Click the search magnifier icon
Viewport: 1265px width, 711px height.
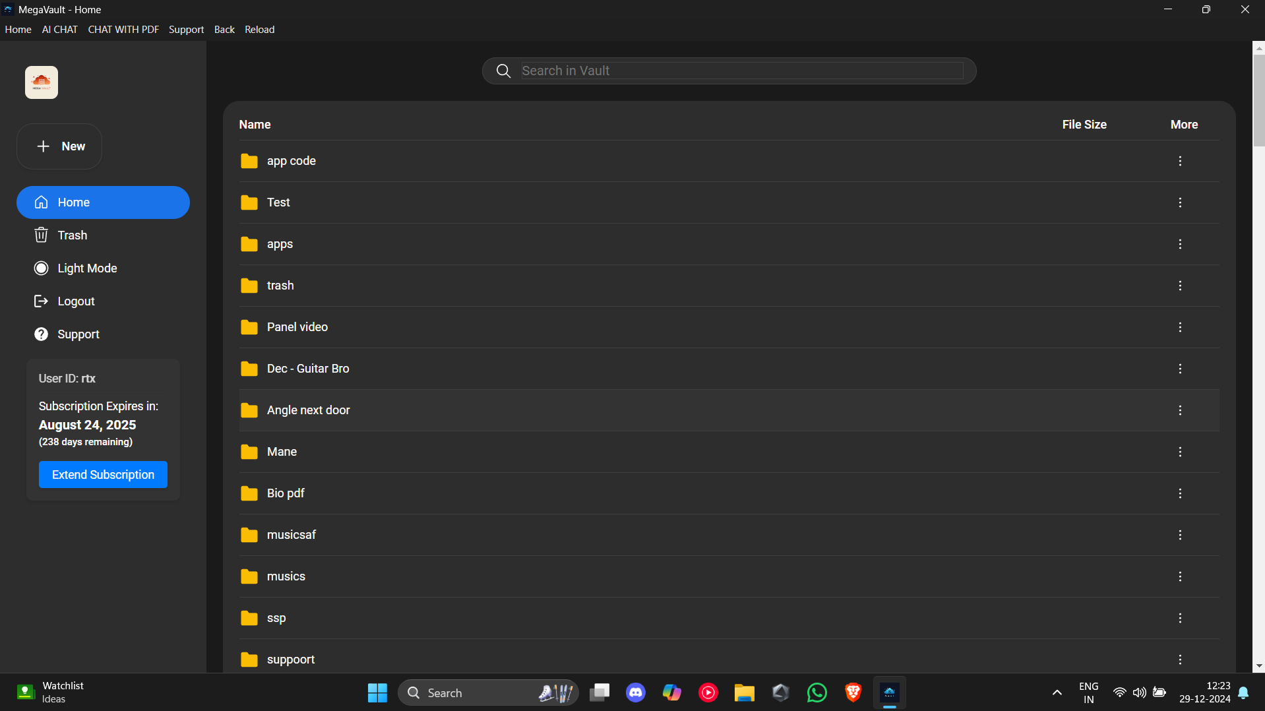(503, 71)
